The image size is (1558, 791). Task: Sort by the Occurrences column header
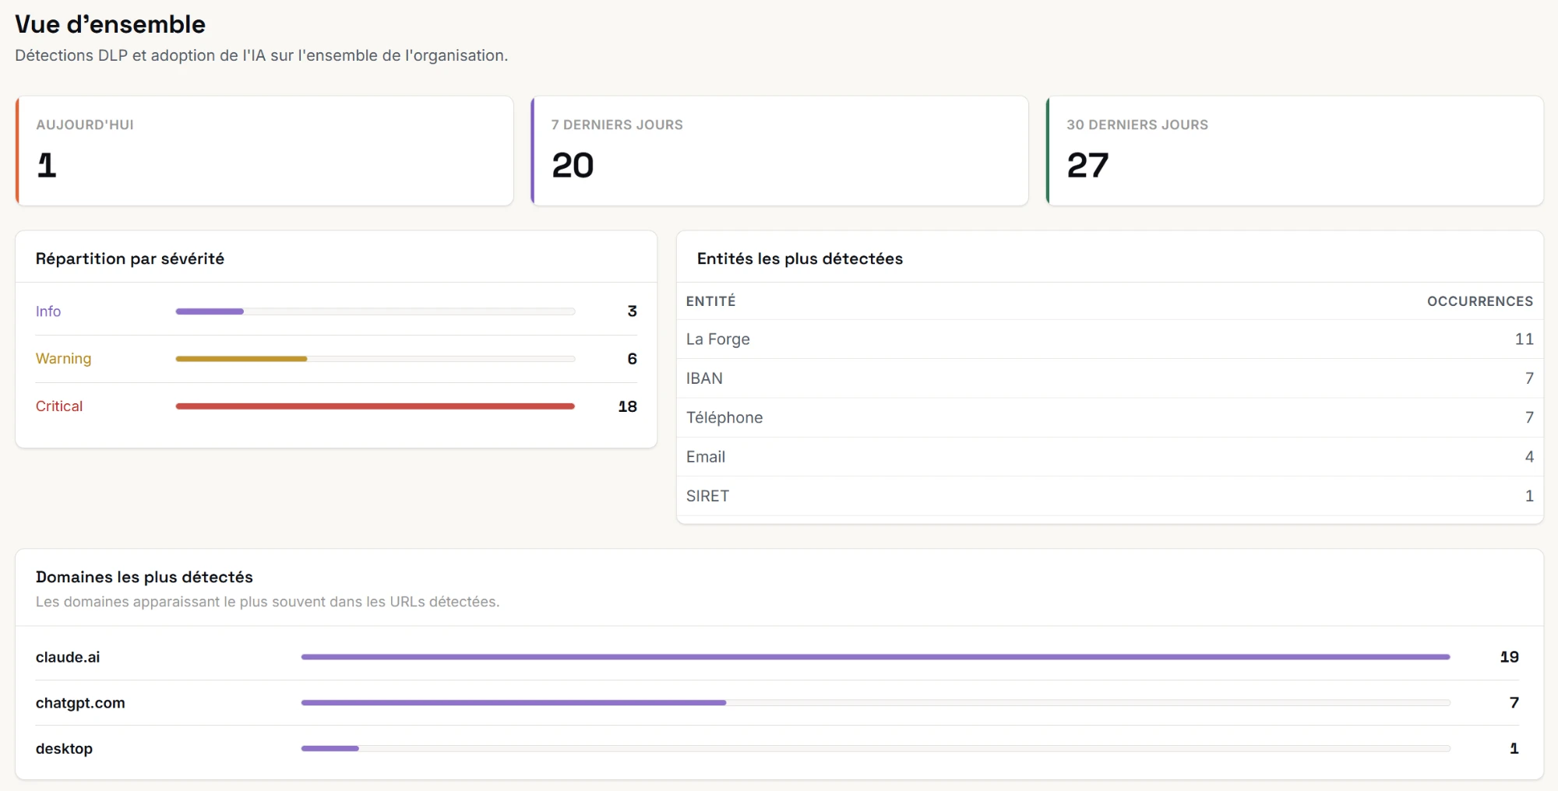point(1479,301)
